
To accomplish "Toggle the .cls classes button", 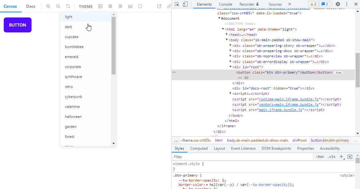I will pos(331,157).
